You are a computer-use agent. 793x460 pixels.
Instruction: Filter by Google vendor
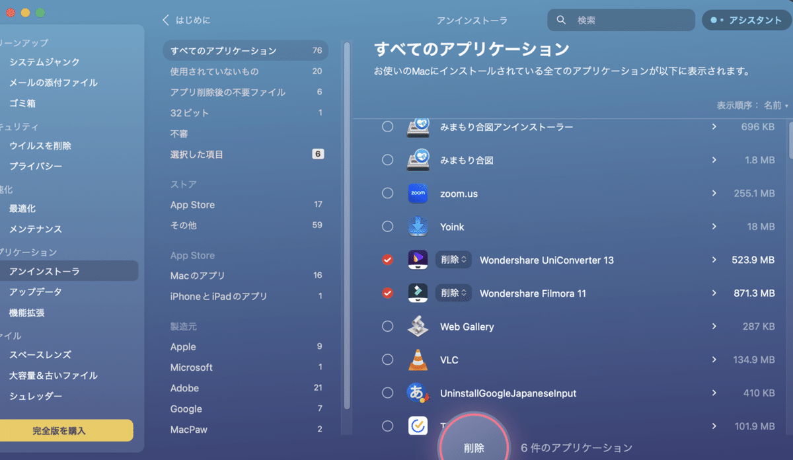(x=245, y=408)
